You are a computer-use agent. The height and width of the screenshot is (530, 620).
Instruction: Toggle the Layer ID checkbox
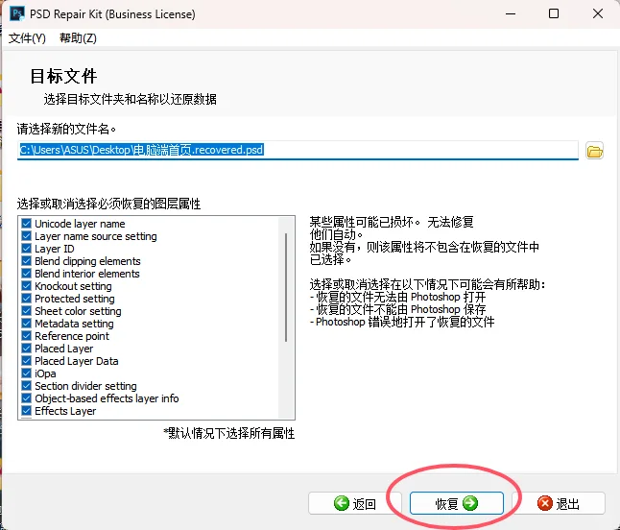[x=27, y=249]
